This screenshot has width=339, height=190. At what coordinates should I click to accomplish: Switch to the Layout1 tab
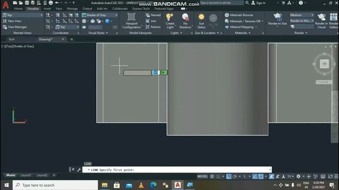click(26, 175)
